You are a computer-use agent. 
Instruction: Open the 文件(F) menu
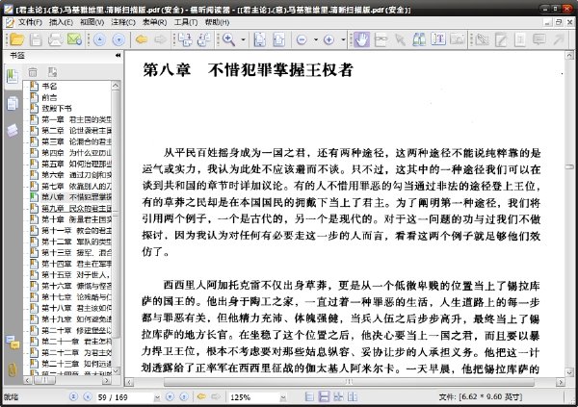(30, 22)
